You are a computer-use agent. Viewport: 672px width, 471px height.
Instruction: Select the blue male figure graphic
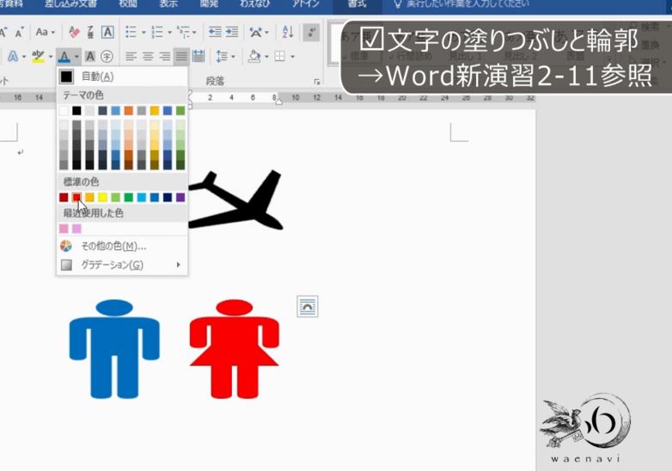(114, 349)
